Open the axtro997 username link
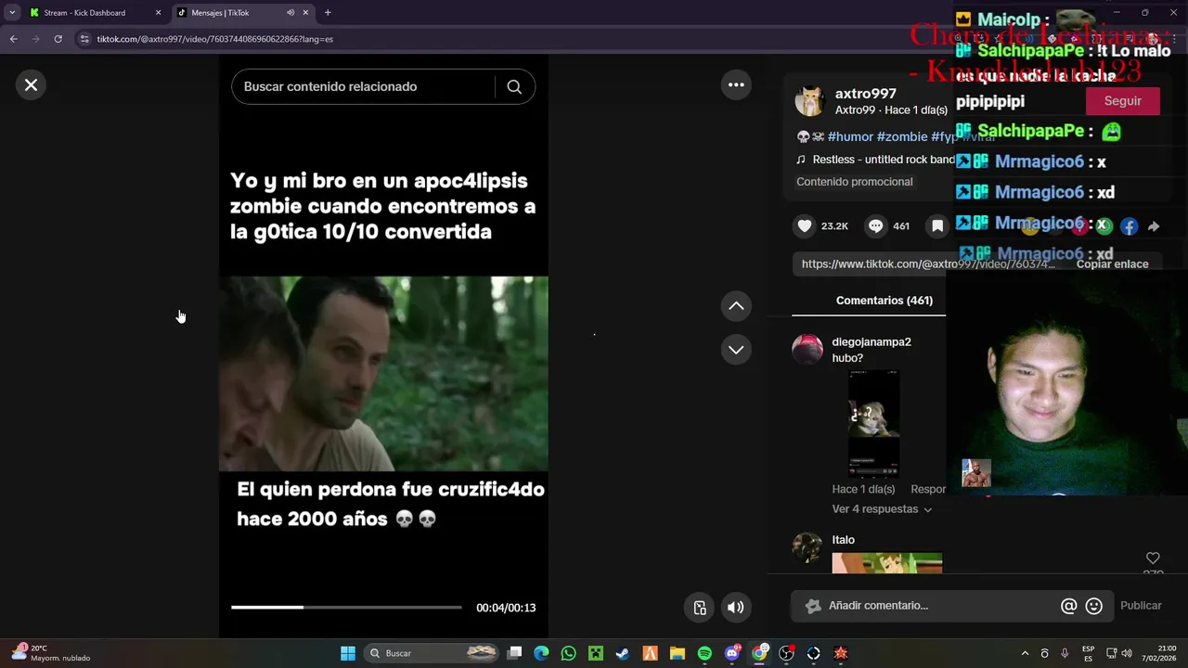The height and width of the screenshot is (668, 1188). pyautogui.click(x=865, y=94)
